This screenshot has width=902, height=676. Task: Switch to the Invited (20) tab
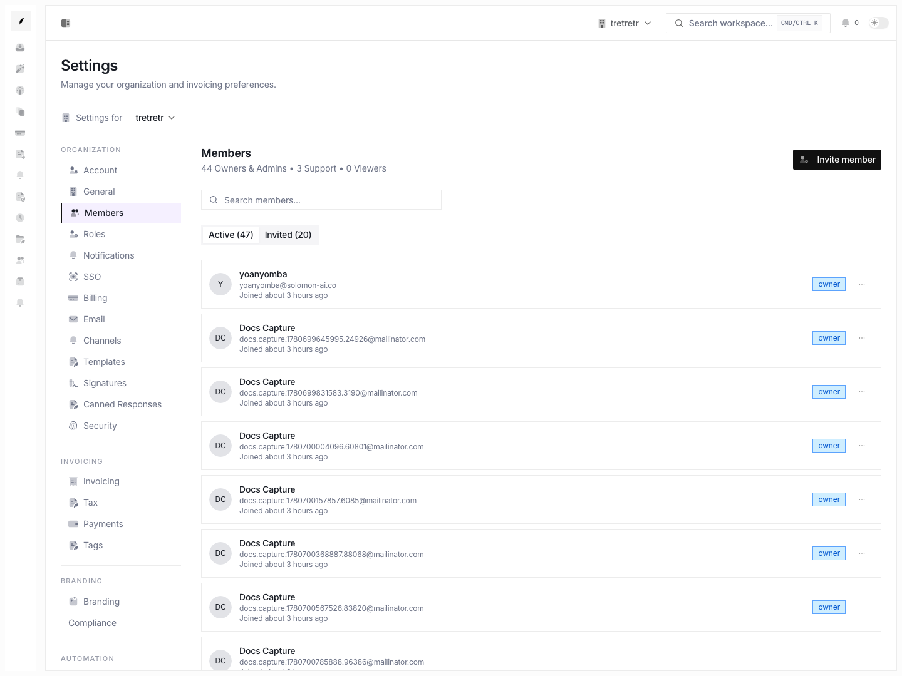[288, 235]
